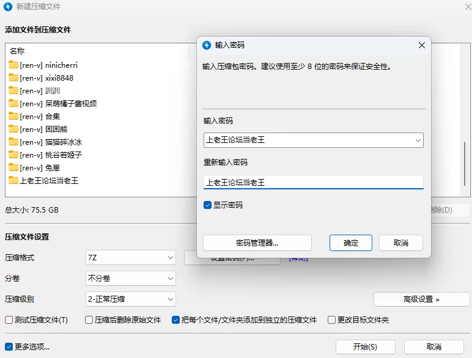The height and width of the screenshot is (358, 472).
Task: Select the [ren-v] 呆萌橘子酱视频 row
Action: click(53, 103)
